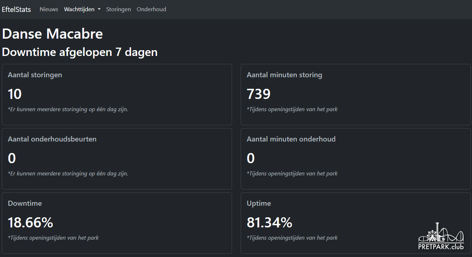472x257 pixels.
Task: Open the Onderhoud nav link
Action: pyautogui.click(x=151, y=9)
